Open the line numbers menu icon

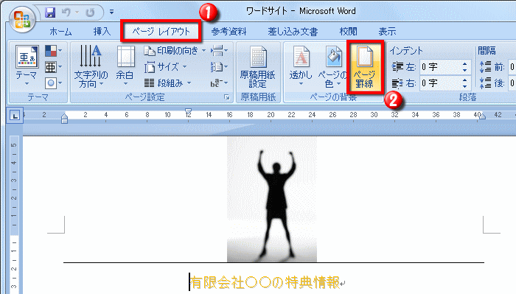219,67
